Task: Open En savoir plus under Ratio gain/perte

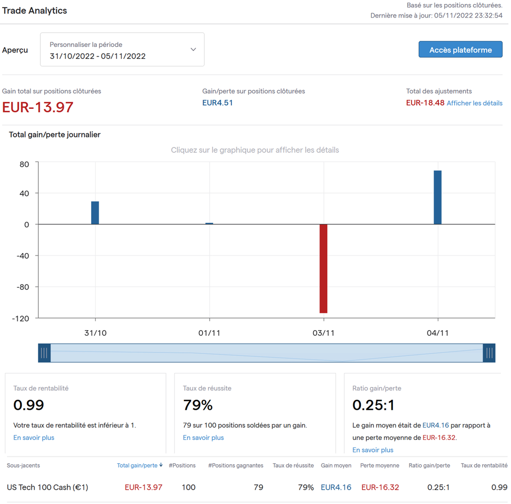Action: 373,450
